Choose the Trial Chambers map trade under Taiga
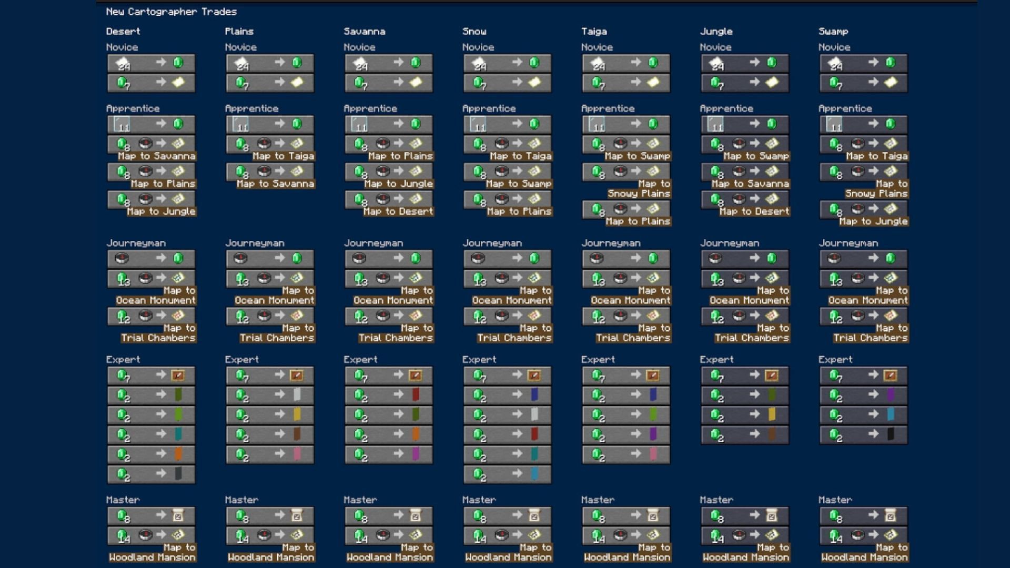Image resolution: width=1010 pixels, height=568 pixels. (x=627, y=316)
